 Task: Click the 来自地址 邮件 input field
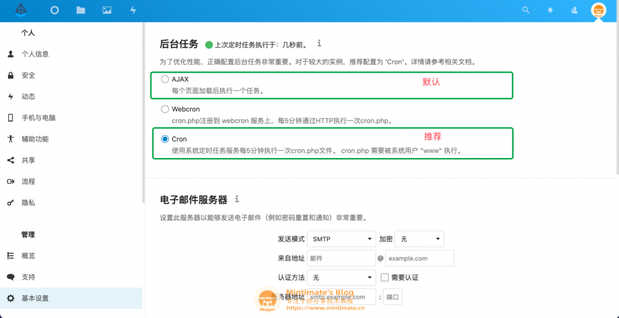point(342,258)
